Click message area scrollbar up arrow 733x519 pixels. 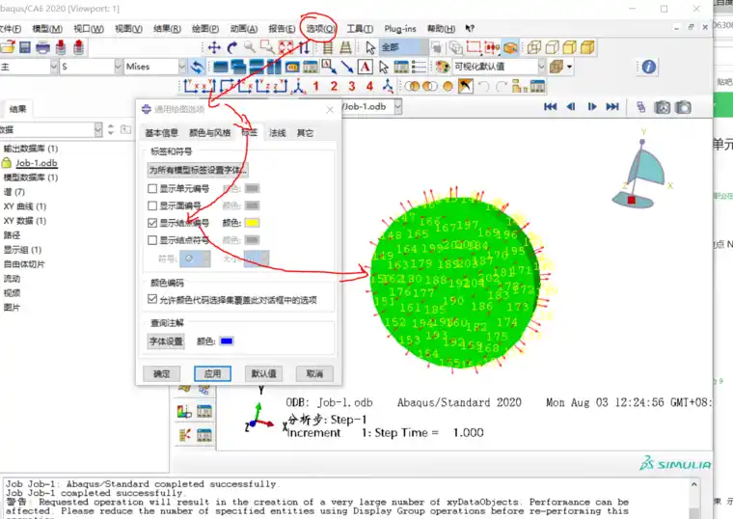point(694,484)
